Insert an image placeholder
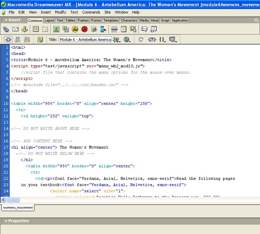The width and height of the screenshot is (260, 234). coord(65,29)
